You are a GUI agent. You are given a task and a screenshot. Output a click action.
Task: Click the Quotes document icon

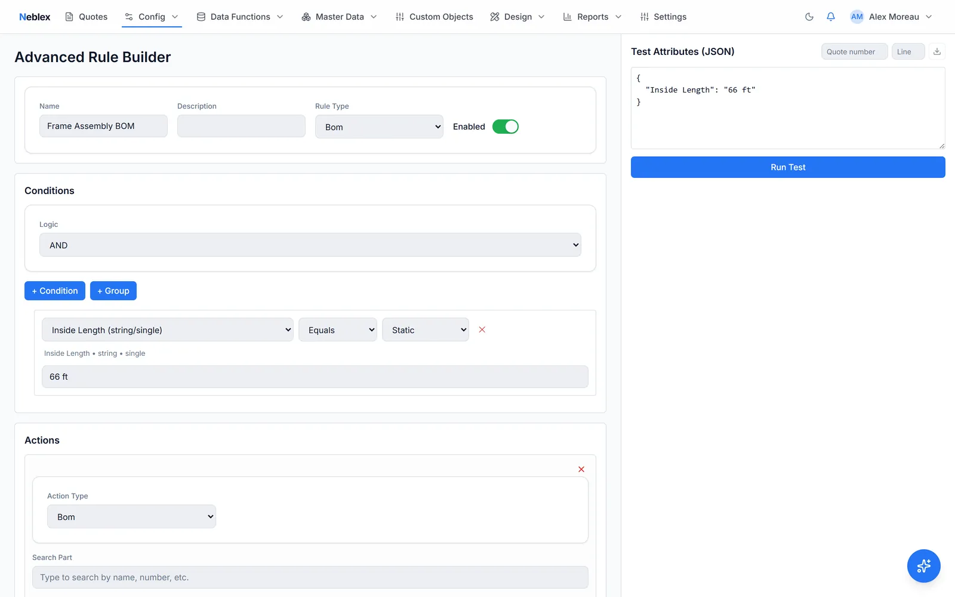[x=69, y=17]
